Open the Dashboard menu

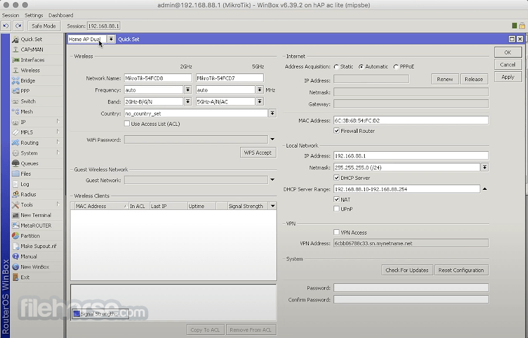point(60,15)
